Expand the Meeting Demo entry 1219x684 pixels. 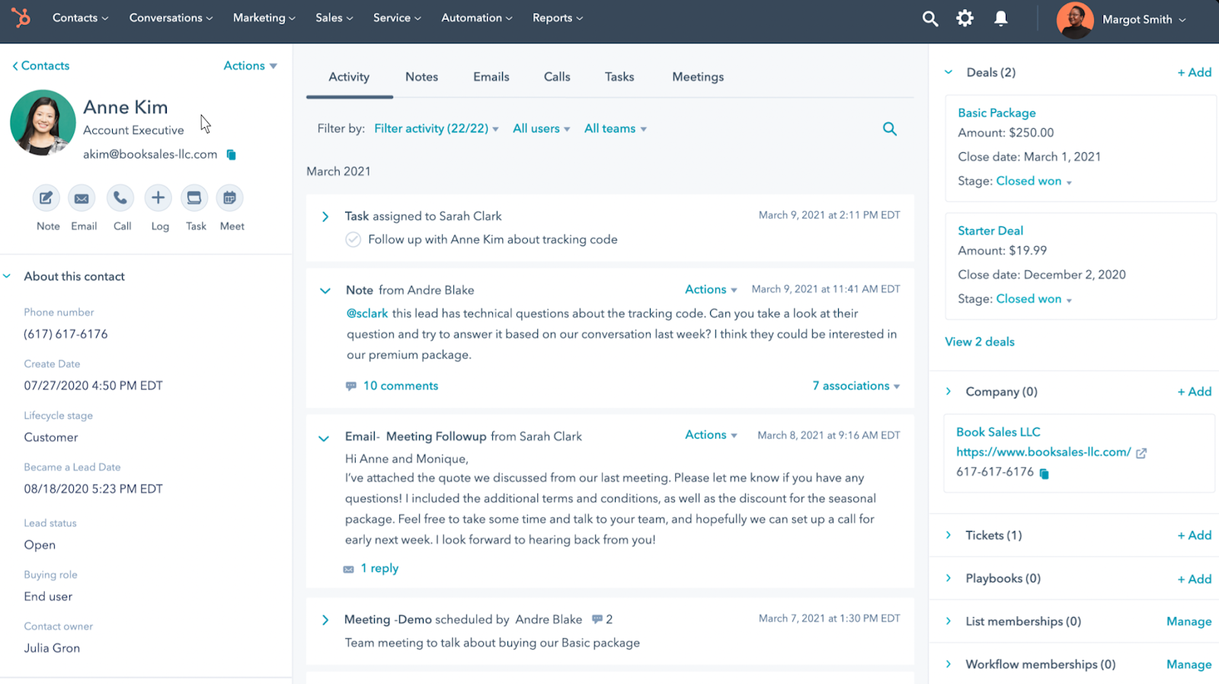[x=325, y=620]
